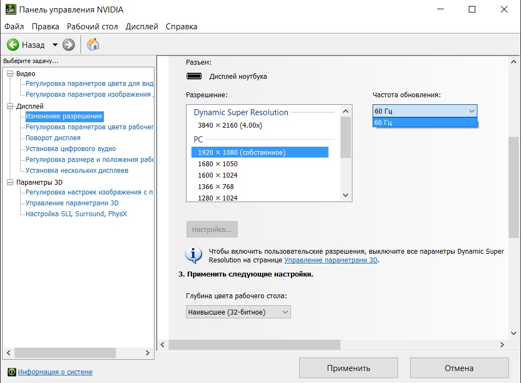
Task: Open Регулировка размера и положения task
Action: point(89,160)
